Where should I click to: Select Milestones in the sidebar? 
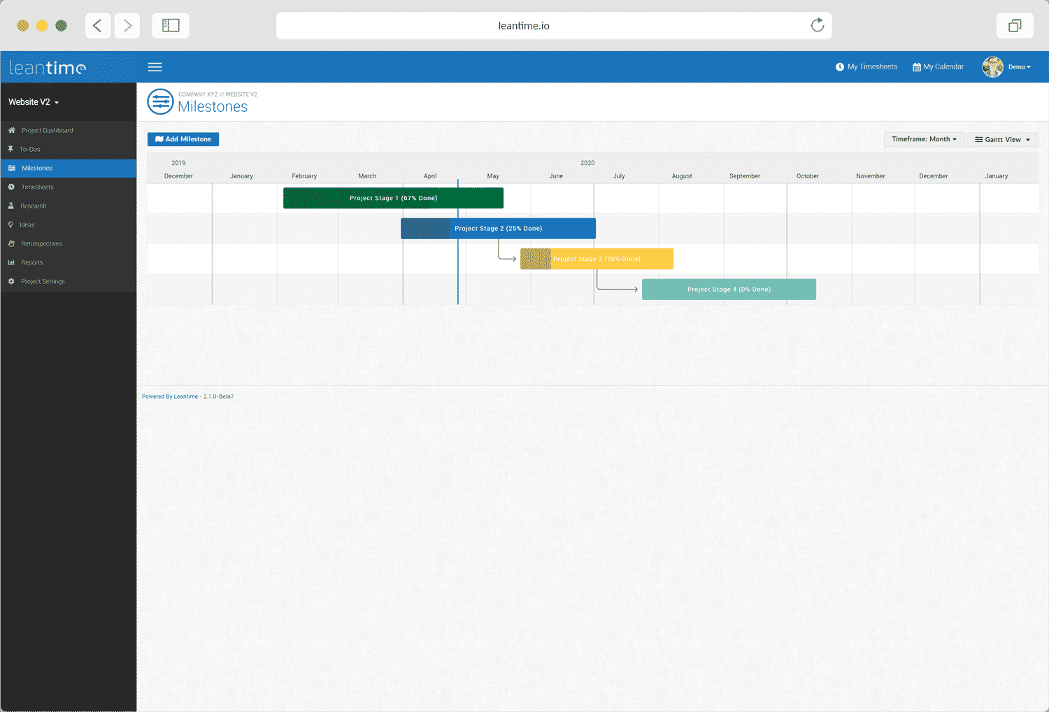(x=37, y=168)
